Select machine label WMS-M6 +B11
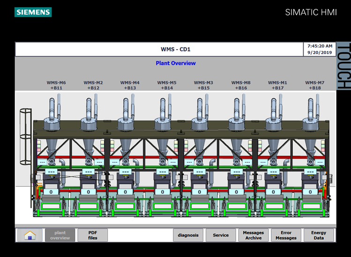 pyautogui.click(x=56, y=85)
